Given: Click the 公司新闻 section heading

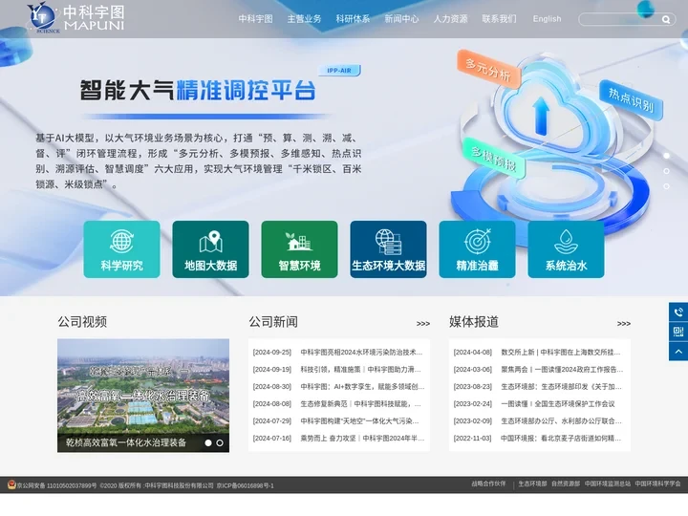Looking at the screenshot, I should [273, 322].
